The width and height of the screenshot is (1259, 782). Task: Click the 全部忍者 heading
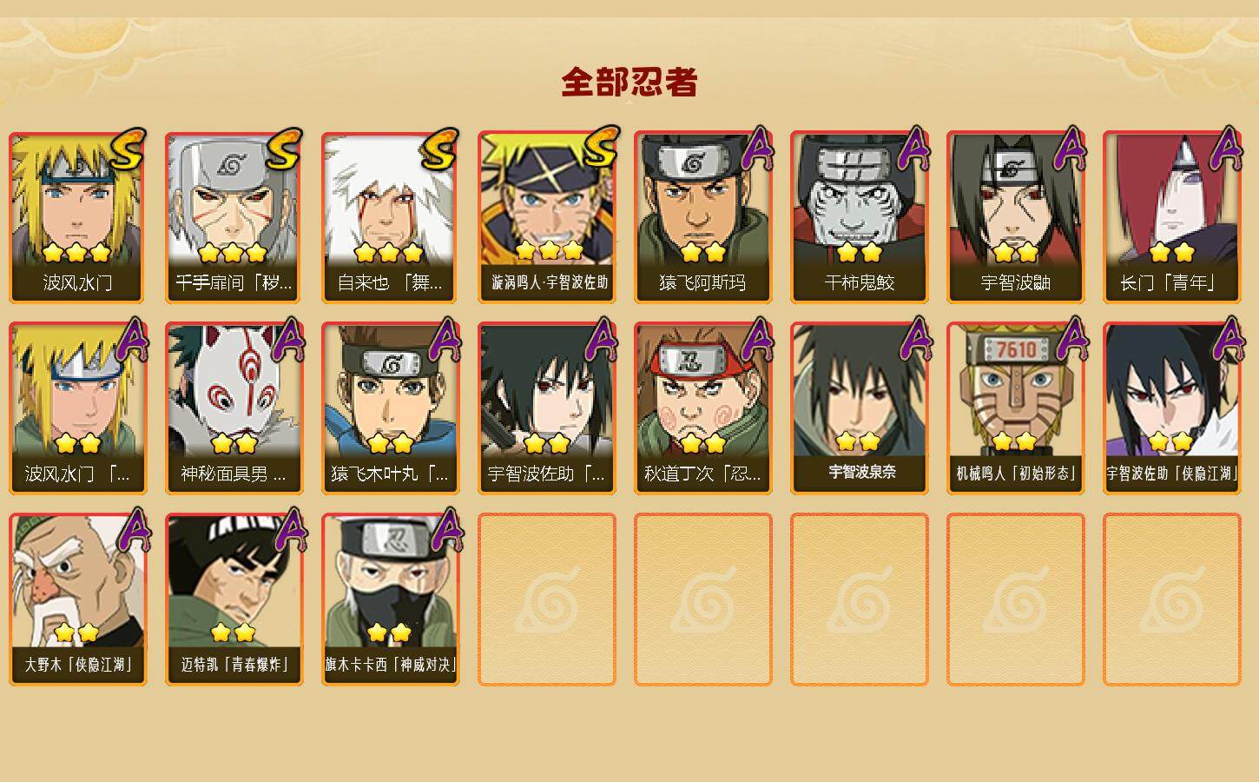[629, 82]
